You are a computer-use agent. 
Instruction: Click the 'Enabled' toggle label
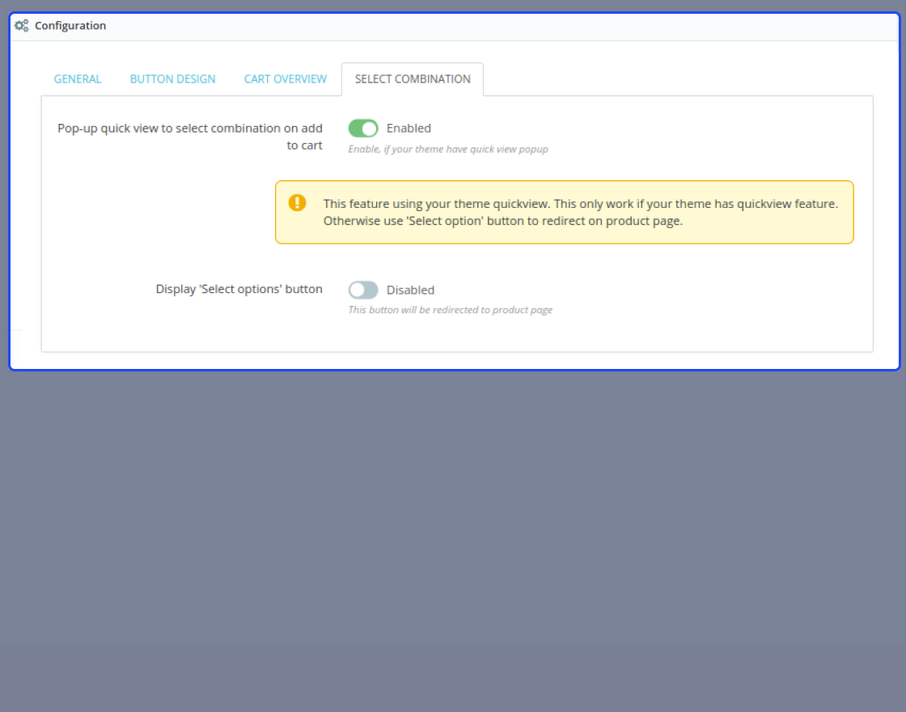point(409,129)
